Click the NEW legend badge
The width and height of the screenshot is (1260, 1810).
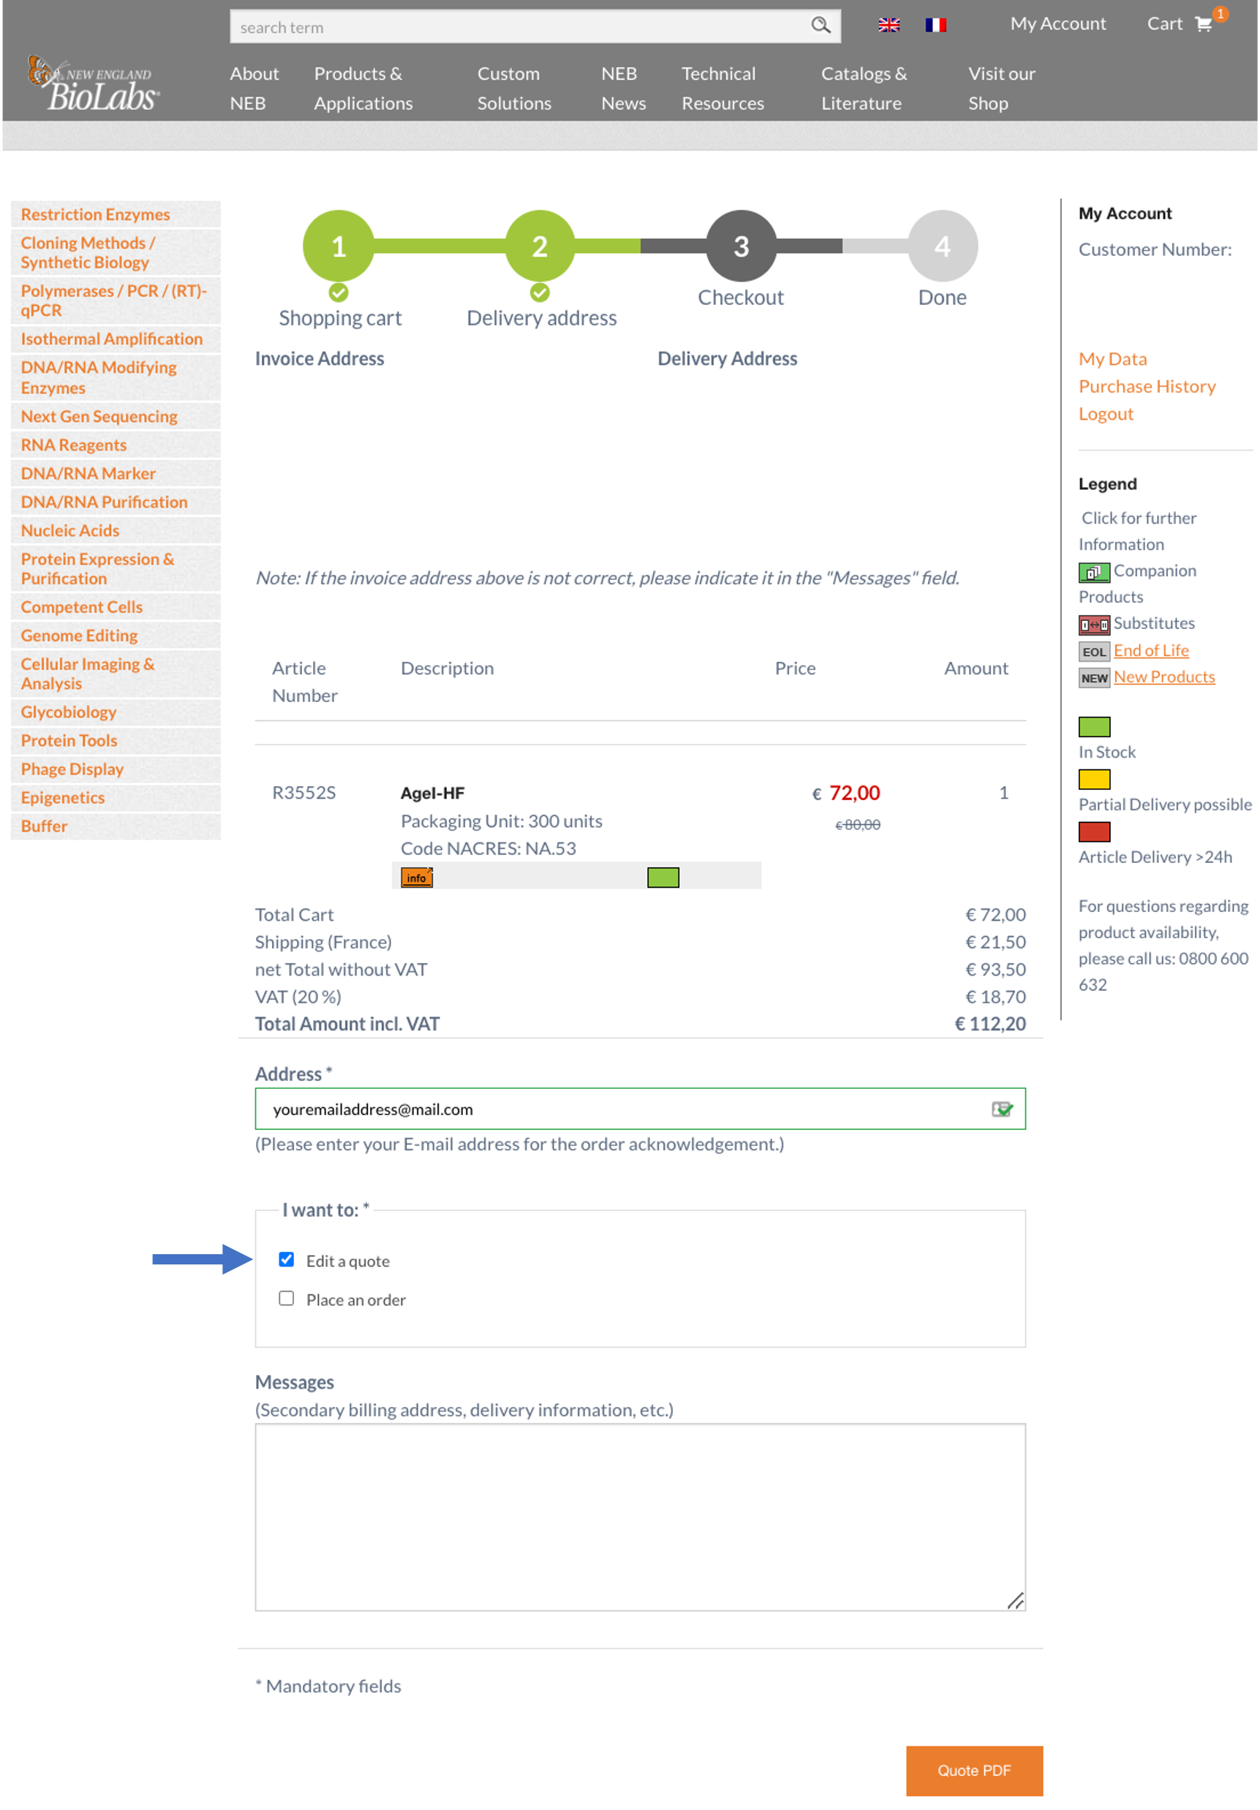1093,677
